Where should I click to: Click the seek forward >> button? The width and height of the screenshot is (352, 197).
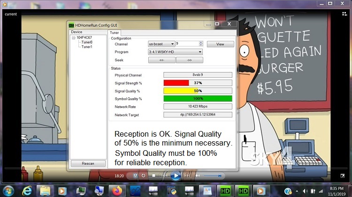(190, 60)
